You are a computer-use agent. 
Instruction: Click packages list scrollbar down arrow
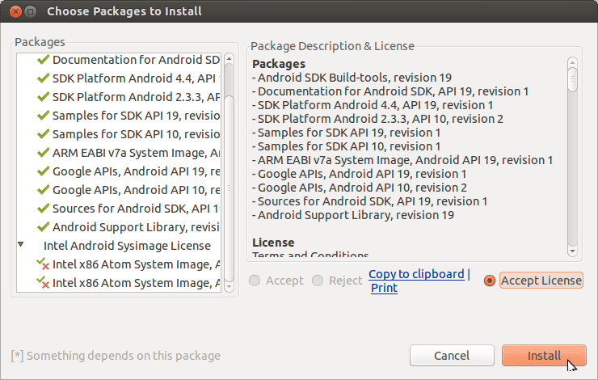click(x=229, y=286)
